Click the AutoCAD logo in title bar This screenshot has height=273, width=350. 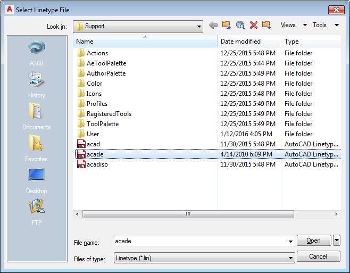click(x=10, y=10)
